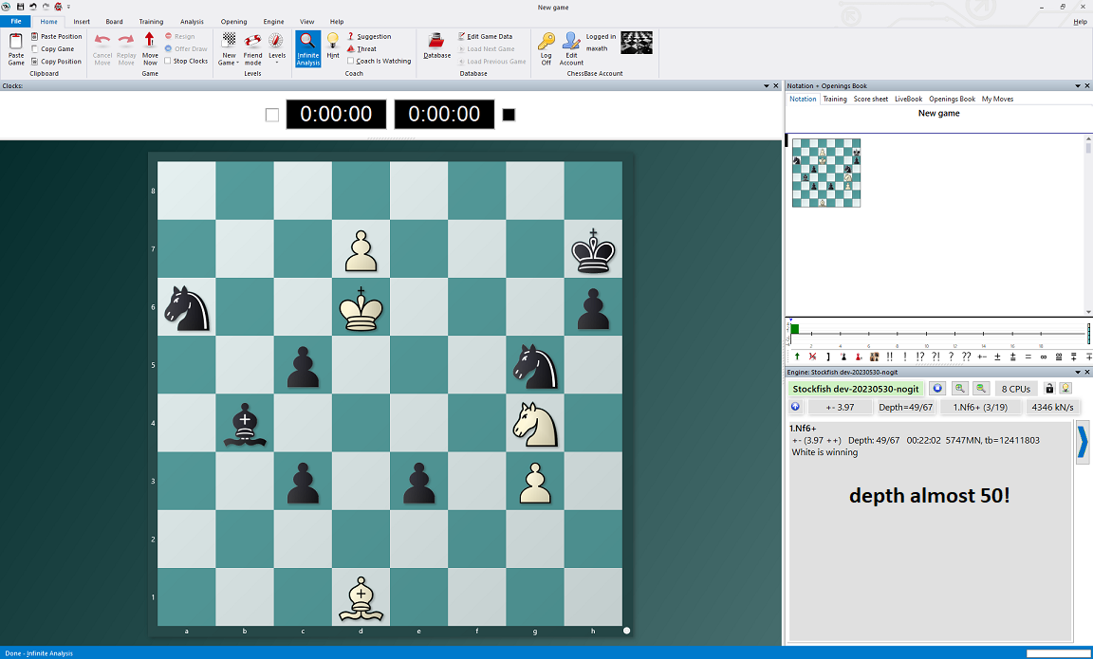Viewport: 1093px width, 659px height.
Task: Click the 8 CPUs button
Action: coord(1016,389)
